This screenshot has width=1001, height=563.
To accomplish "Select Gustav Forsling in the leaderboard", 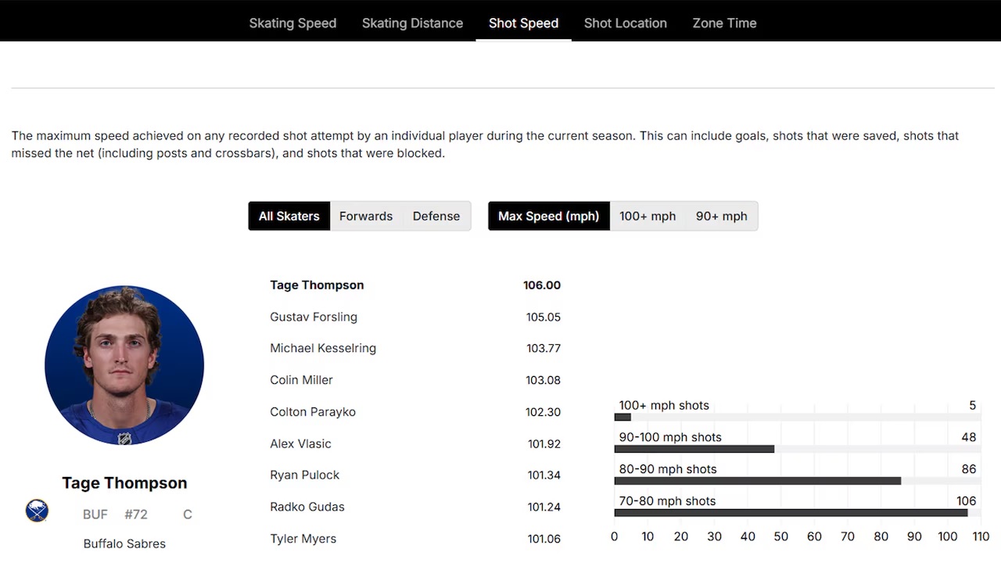I will pyautogui.click(x=314, y=317).
